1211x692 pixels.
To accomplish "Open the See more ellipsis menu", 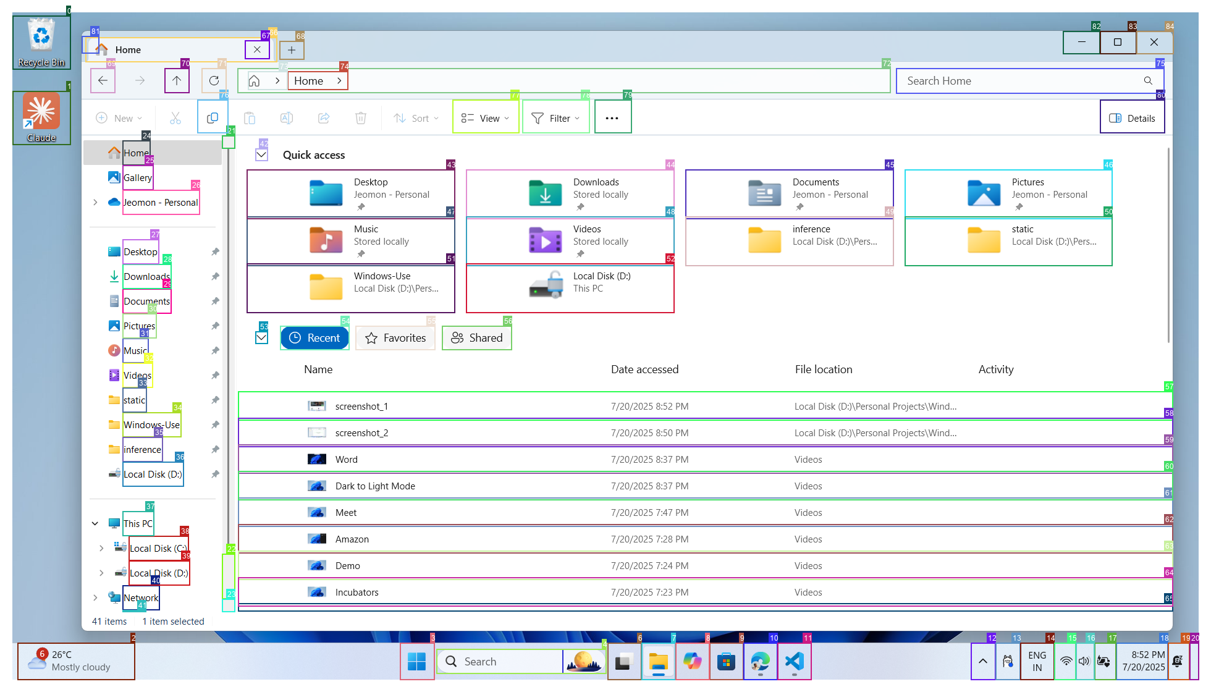I will [x=612, y=117].
